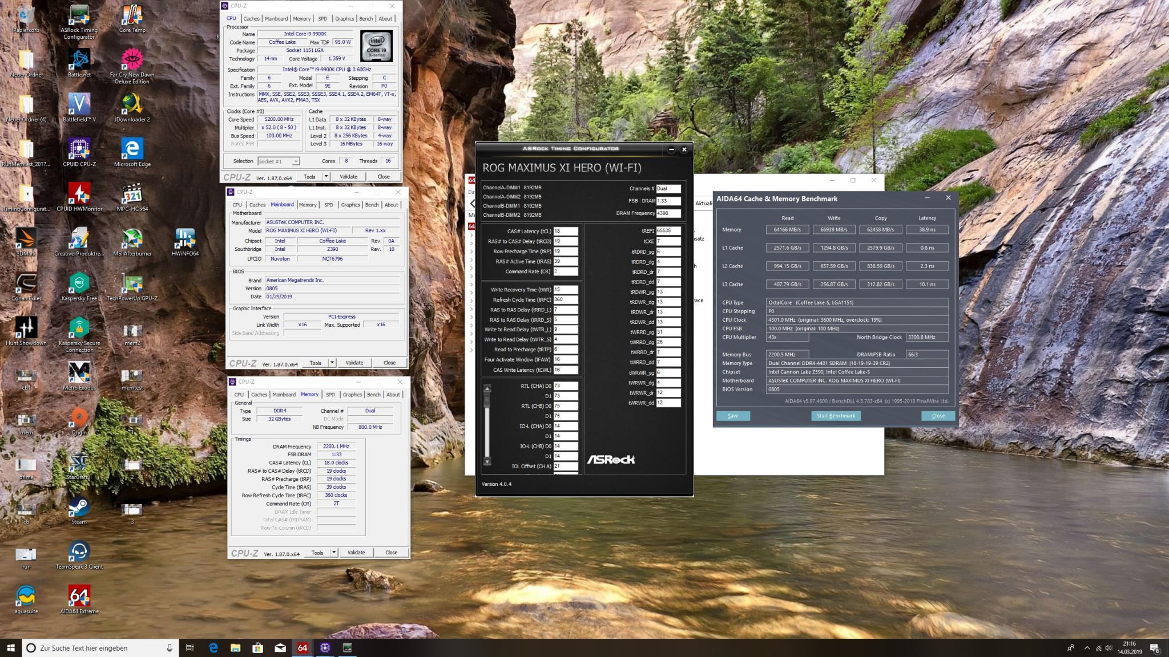The height and width of the screenshot is (657, 1169).
Task: Open Origin desktop icon
Action: [79, 420]
